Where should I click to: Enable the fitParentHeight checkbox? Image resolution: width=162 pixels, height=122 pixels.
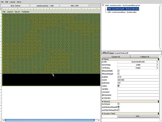coord(118,74)
